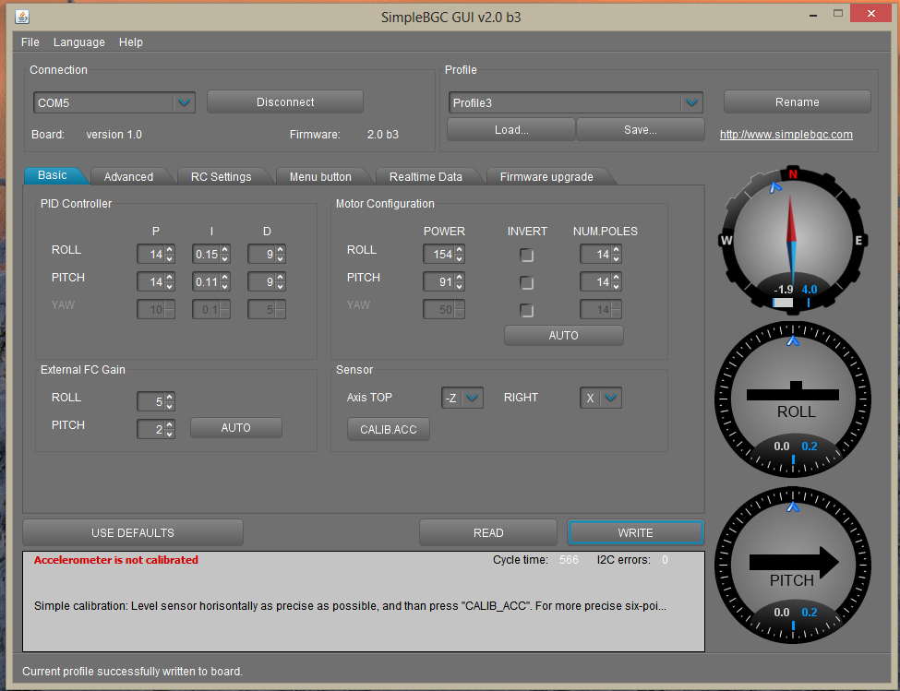Viewport: 900px width, 691px height.
Task: Click the USE DEFAULTS button
Action: (133, 532)
